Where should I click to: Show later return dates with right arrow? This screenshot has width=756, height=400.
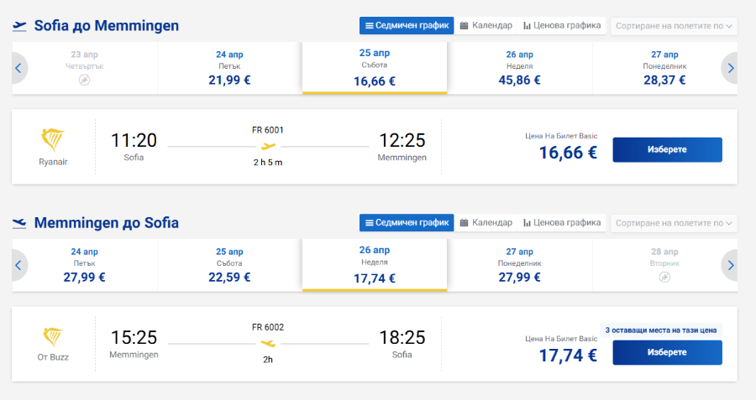click(730, 265)
